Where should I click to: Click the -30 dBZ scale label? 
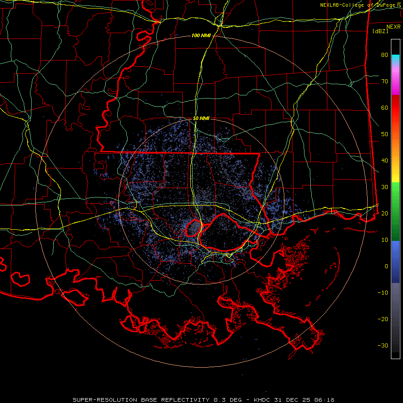(x=383, y=345)
